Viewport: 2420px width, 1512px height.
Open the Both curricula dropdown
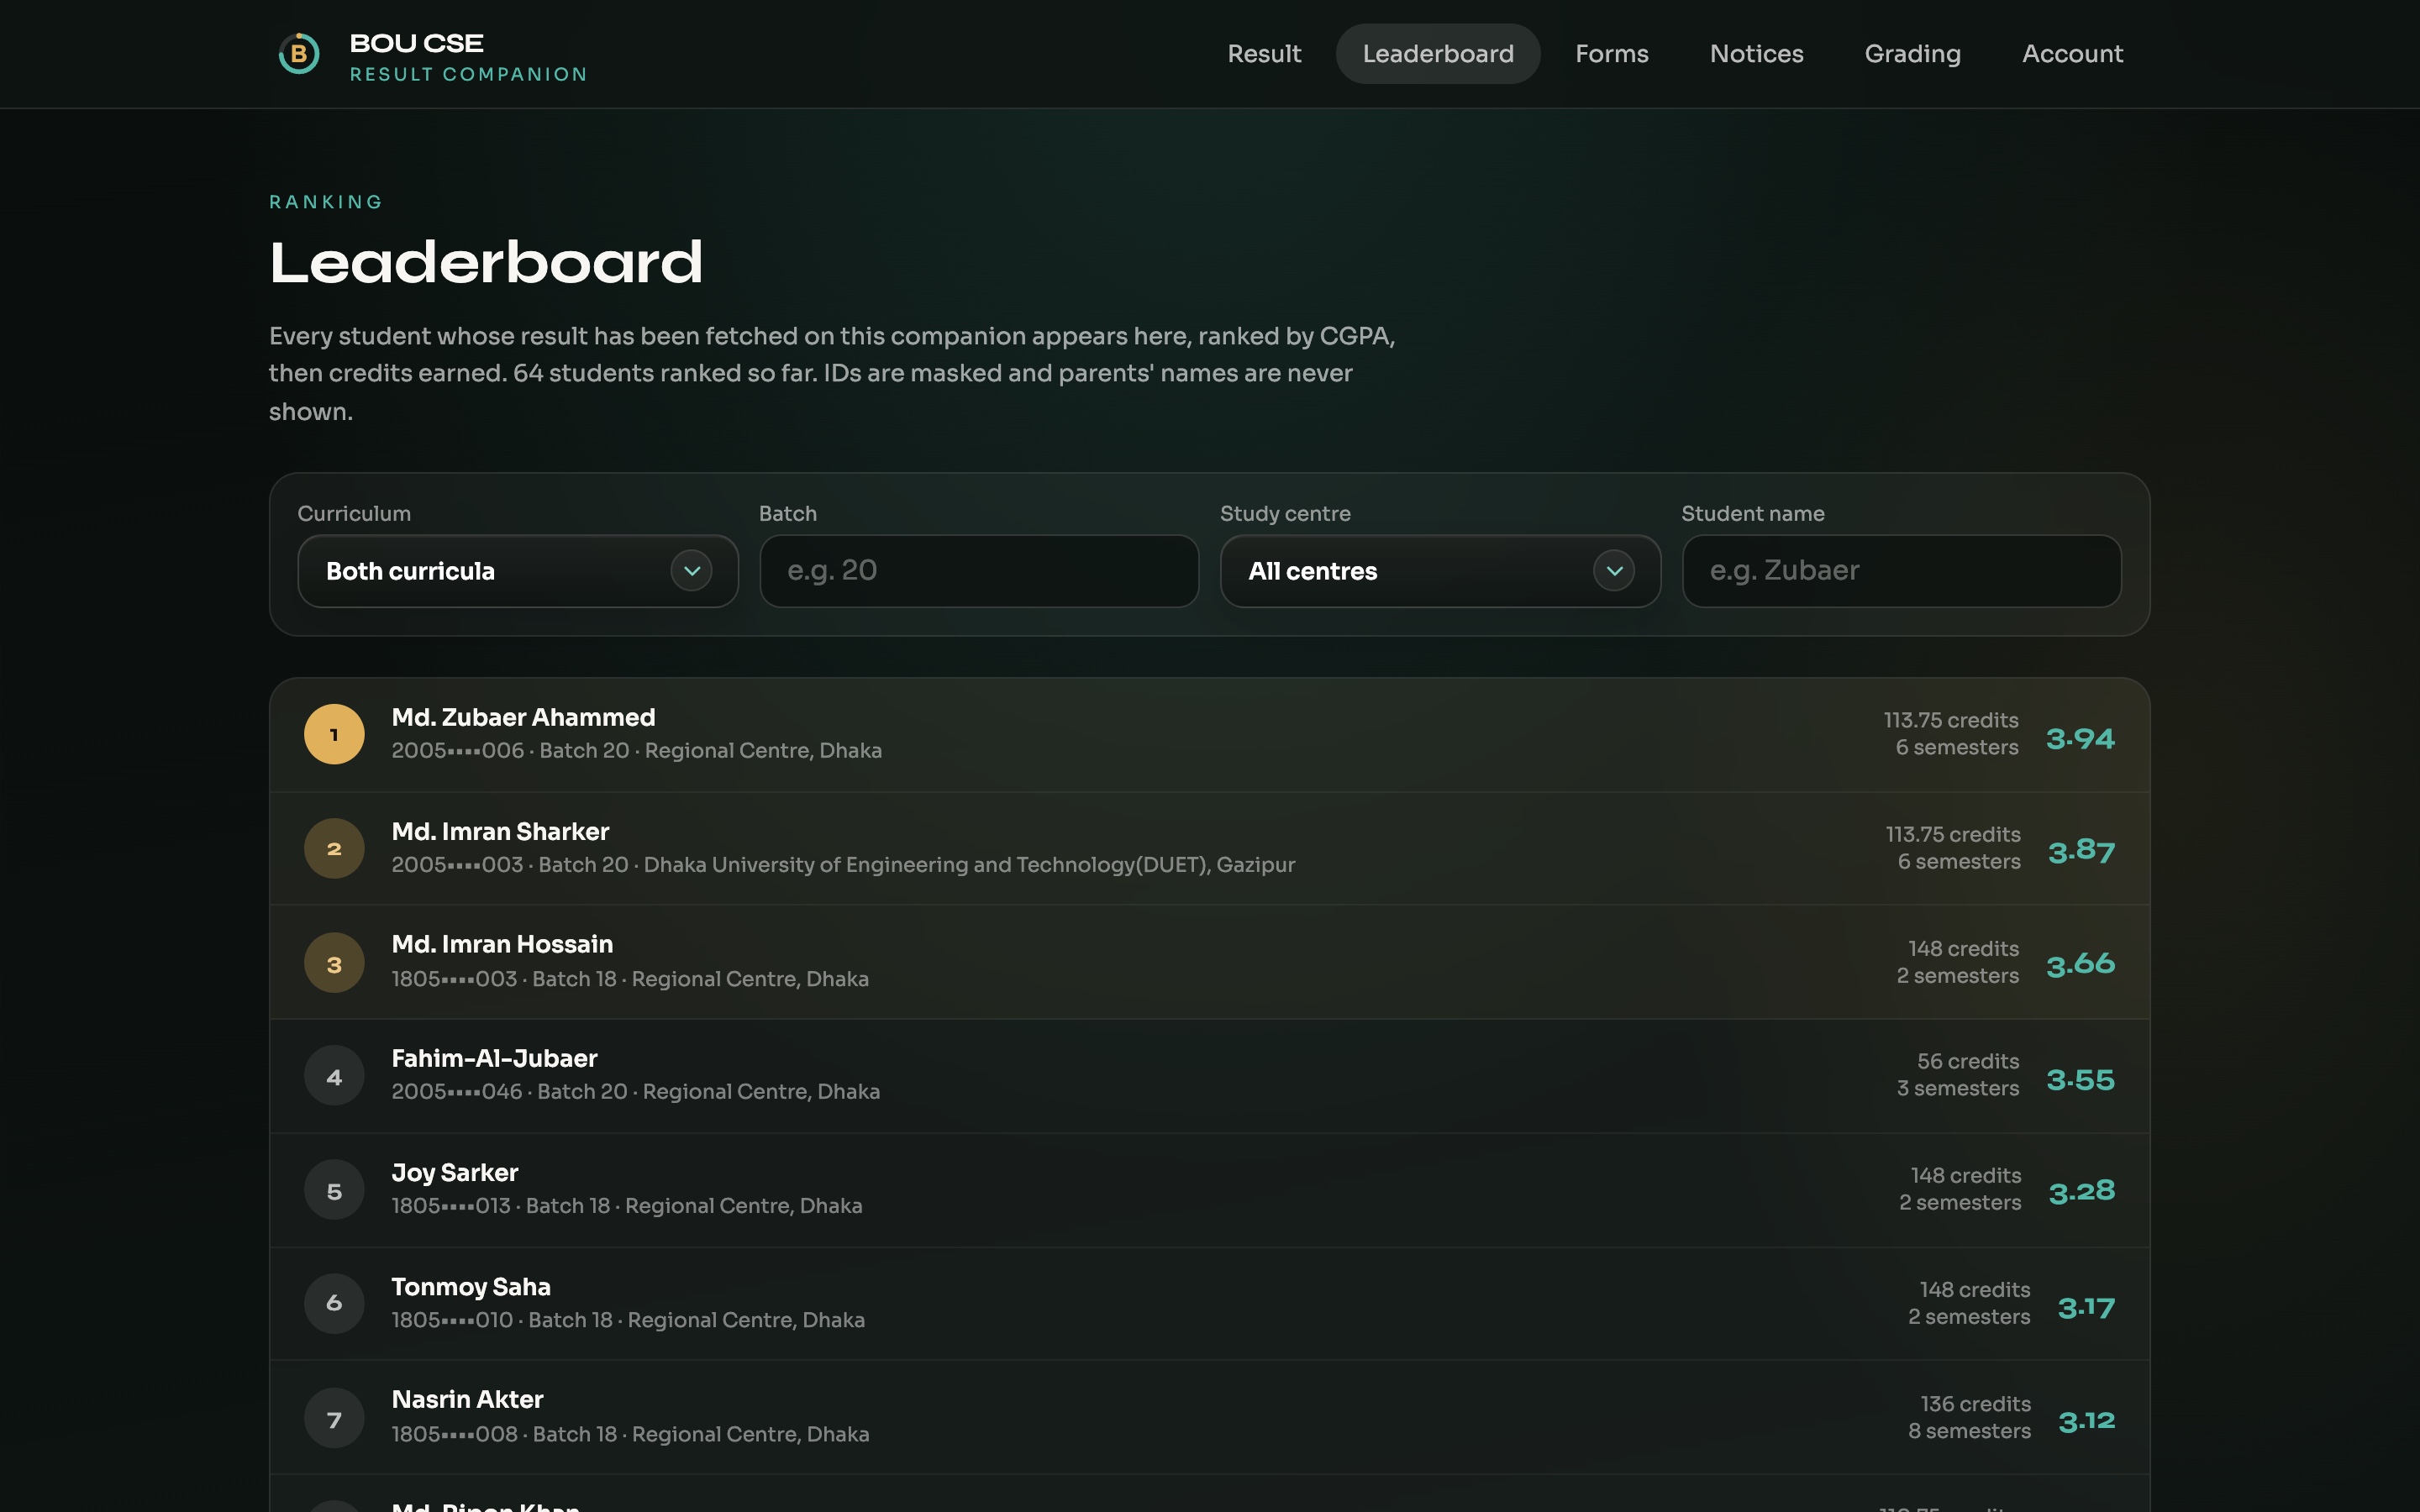tap(518, 571)
